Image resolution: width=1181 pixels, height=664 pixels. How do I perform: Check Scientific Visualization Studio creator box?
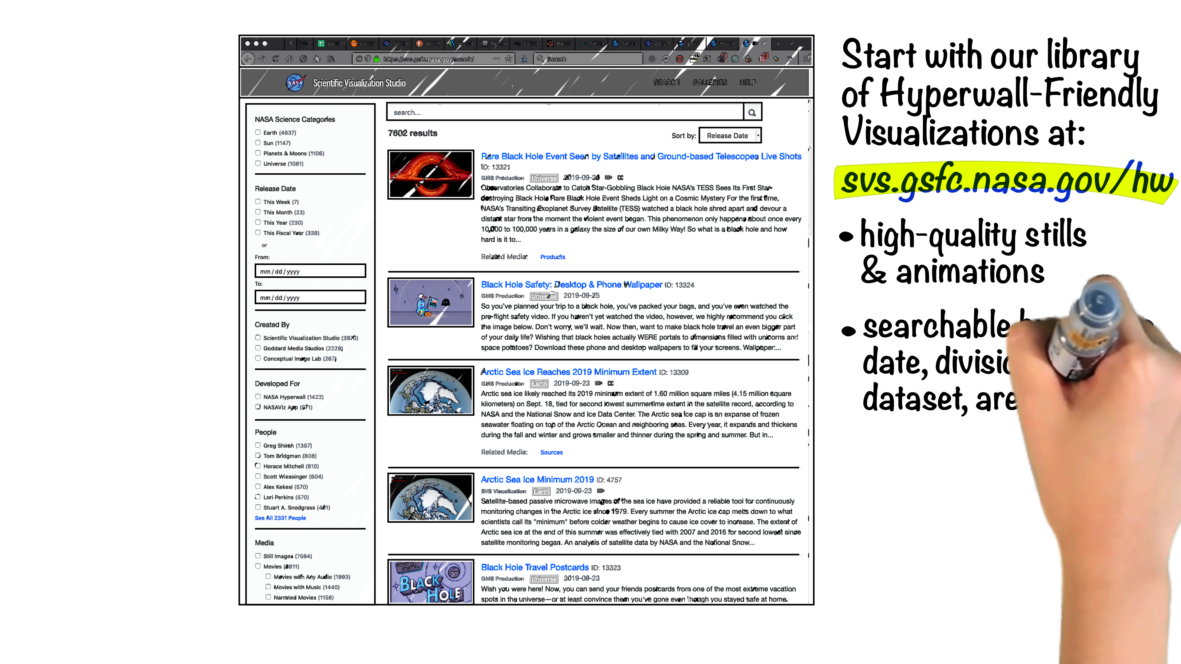[258, 338]
